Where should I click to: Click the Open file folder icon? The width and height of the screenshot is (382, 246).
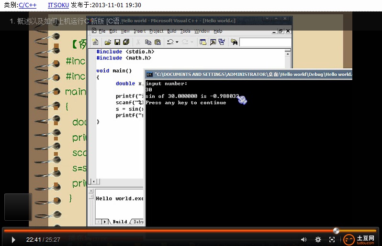[108, 42]
